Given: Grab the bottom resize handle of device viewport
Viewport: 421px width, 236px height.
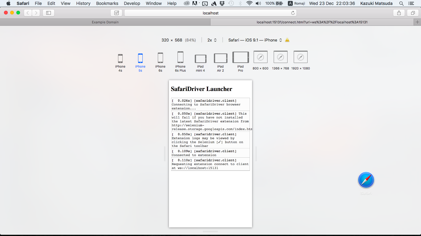Looking at the screenshot, I should coord(211,231).
